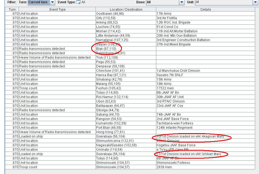Click 1st Manchukuo Distr Division entry
This screenshot has width=259, height=174.
tap(205, 70)
